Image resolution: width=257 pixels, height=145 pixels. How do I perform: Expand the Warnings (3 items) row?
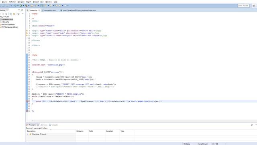point(28,134)
